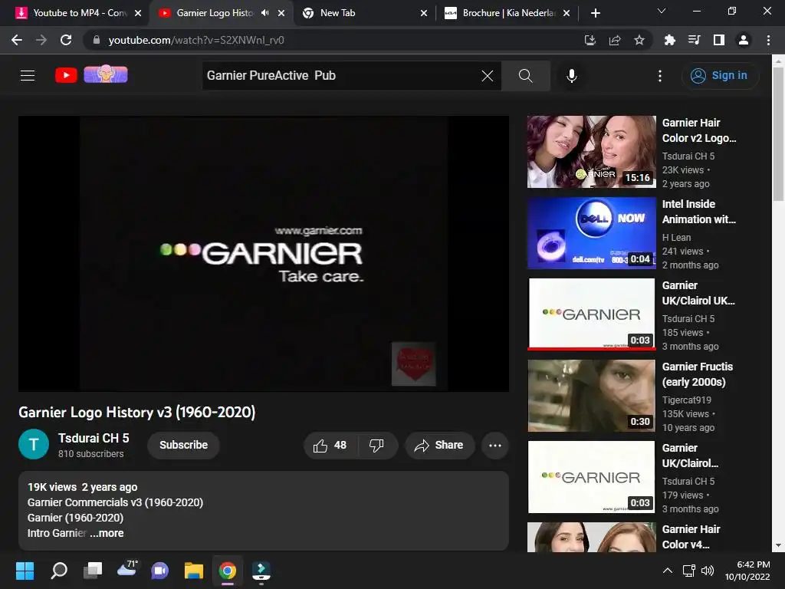Open the YouTube guide hamburger menu

pos(28,76)
